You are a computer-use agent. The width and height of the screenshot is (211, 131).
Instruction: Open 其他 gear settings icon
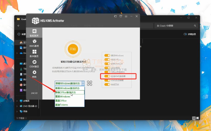(34, 74)
